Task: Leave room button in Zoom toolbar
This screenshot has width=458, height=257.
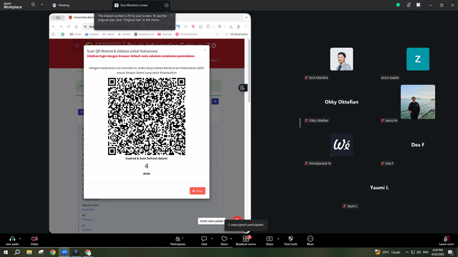Action: (x=447, y=241)
